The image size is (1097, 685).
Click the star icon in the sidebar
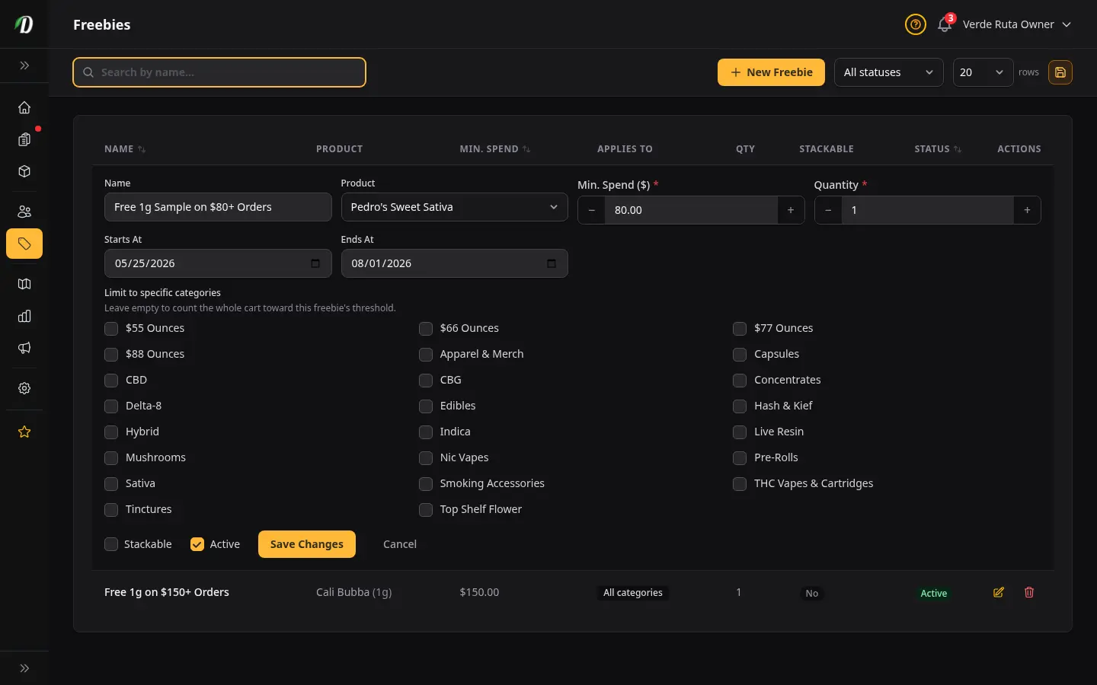[24, 432]
